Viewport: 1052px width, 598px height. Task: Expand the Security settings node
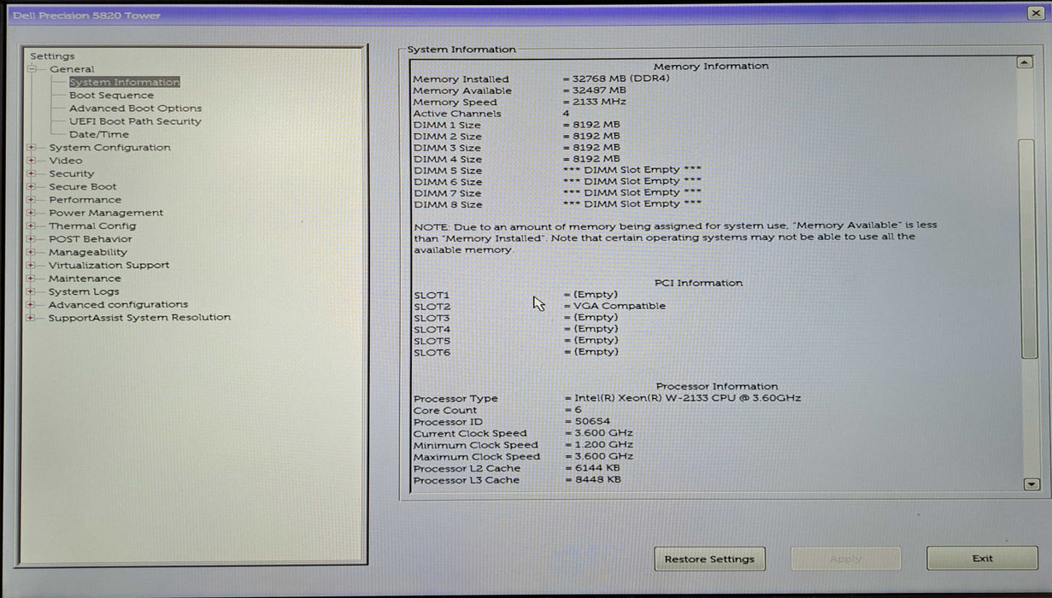(32, 173)
